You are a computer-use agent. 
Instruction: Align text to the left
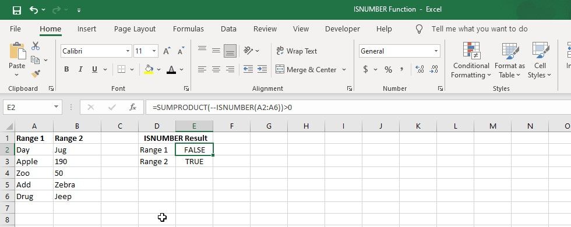tap(202, 69)
